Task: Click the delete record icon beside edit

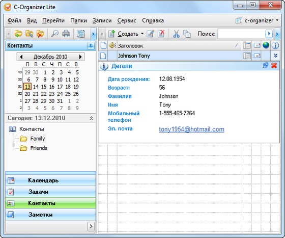Action: (161, 34)
